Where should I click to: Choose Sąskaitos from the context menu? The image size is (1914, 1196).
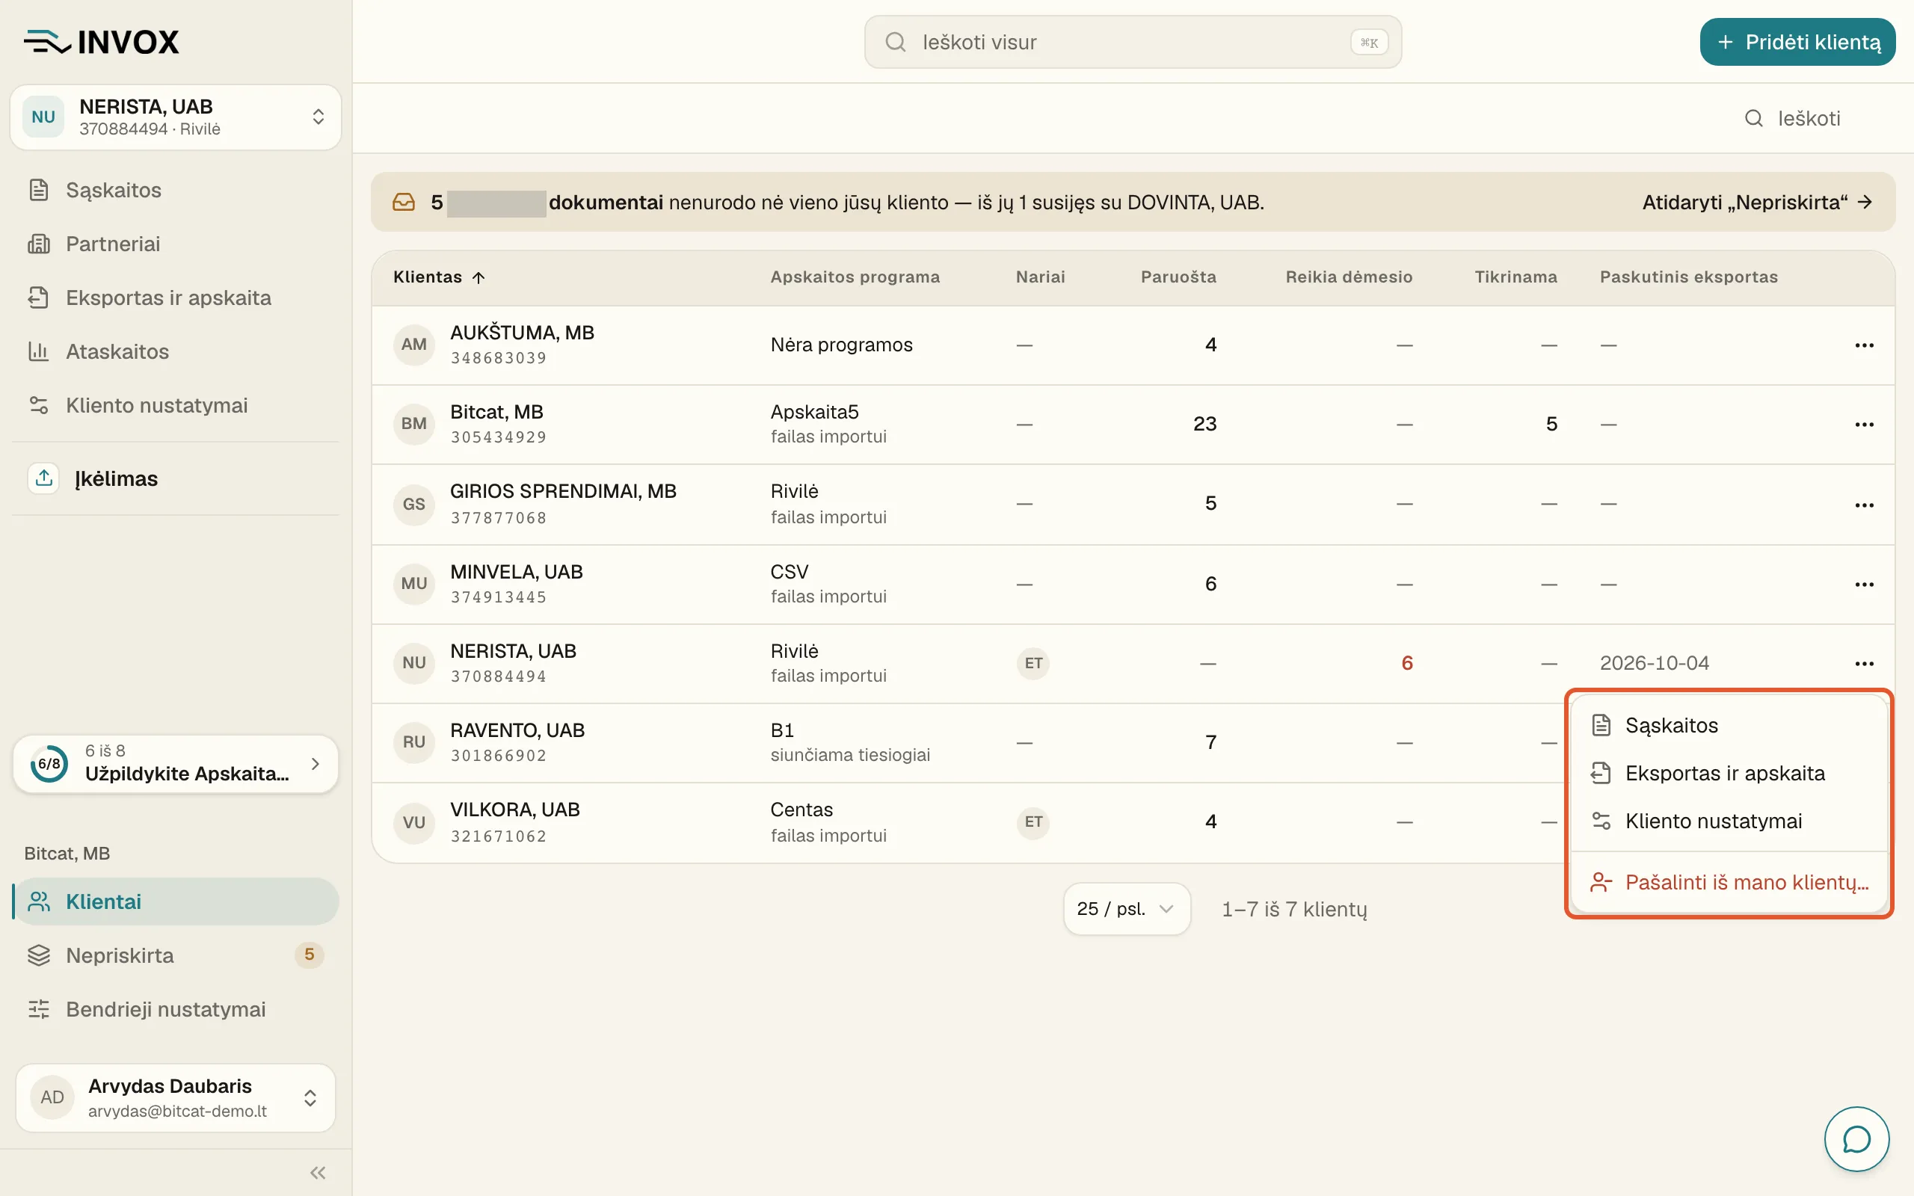(1729, 725)
